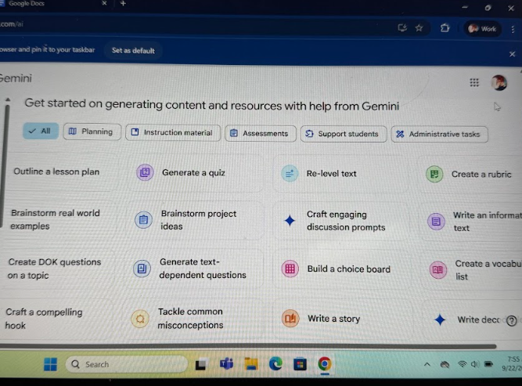The width and height of the screenshot is (522, 386).
Task: Toggle the Assessments filter chip
Action: point(260,133)
